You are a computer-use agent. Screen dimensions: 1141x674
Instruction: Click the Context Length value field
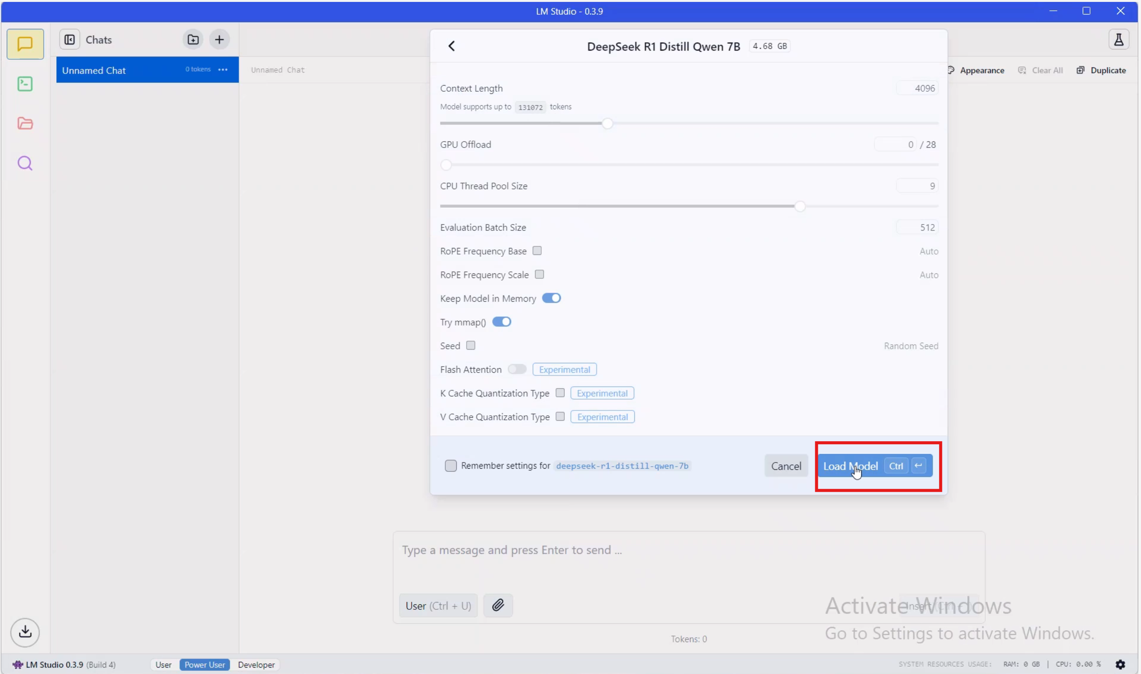coord(917,88)
